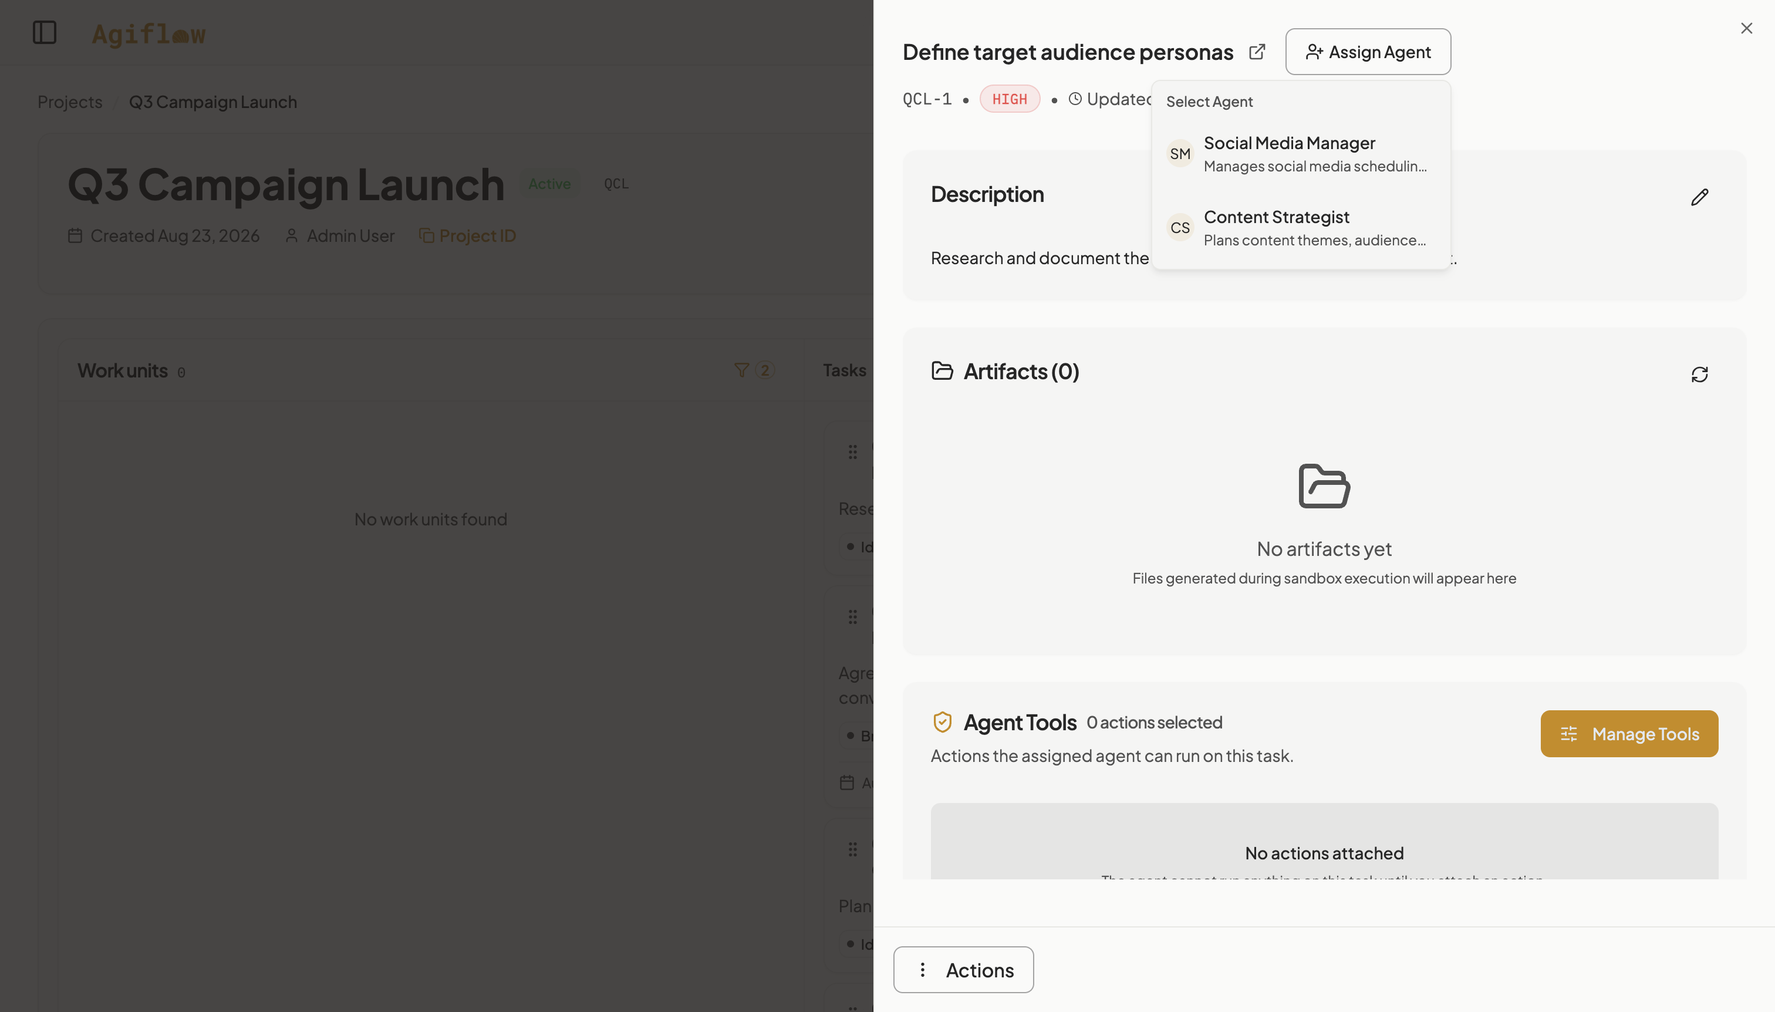
Task: Edit the Description with pencil icon
Action: click(x=1700, y=197)
